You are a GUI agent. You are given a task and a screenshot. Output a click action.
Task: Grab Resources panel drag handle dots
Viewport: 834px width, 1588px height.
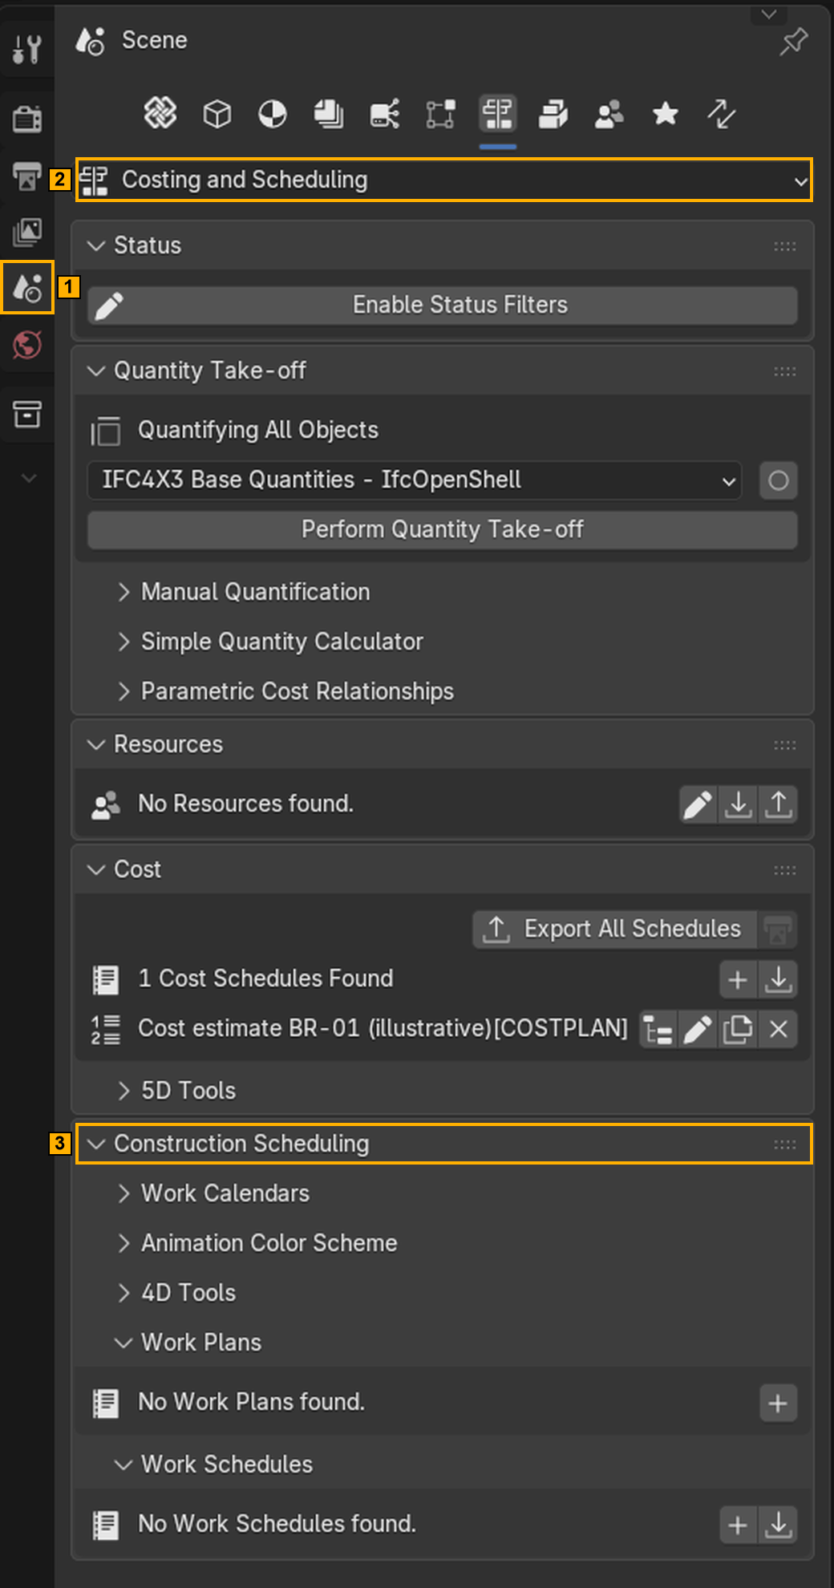point(785,745)
